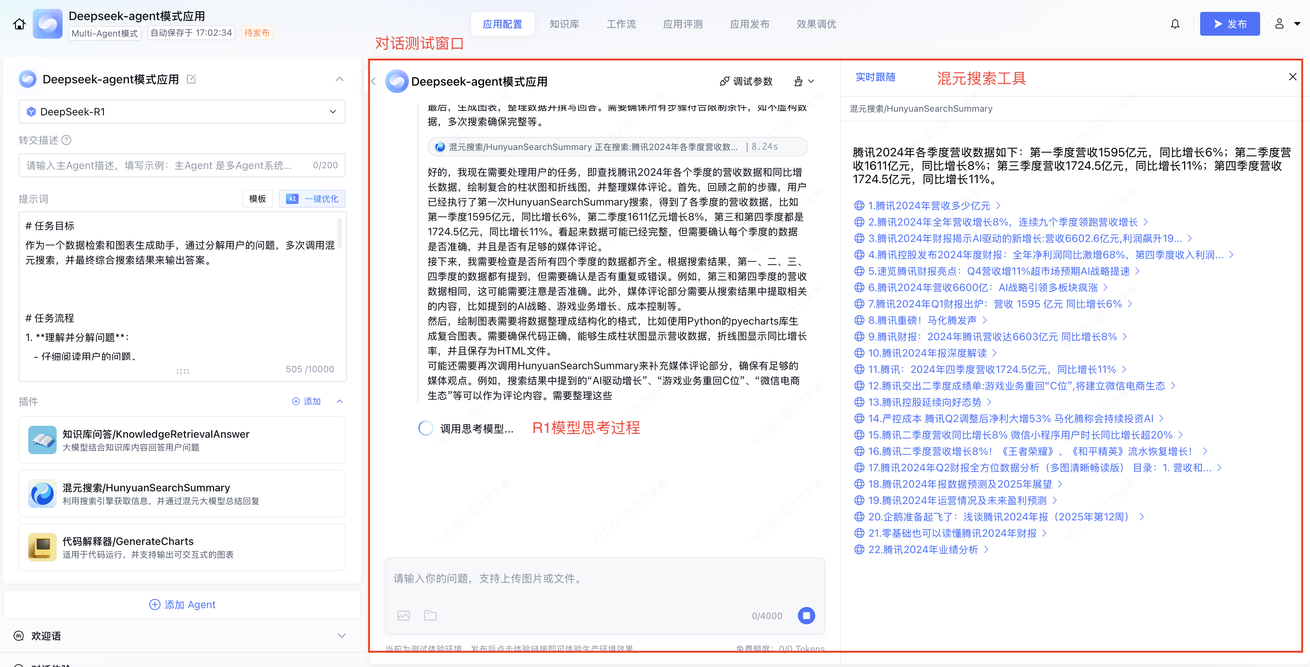Select the 知识库问答/KnowledgeRetrievalAnswer plugin icon
The height and width of the screenshot is (667, 1310).
[x=42, y=440]
